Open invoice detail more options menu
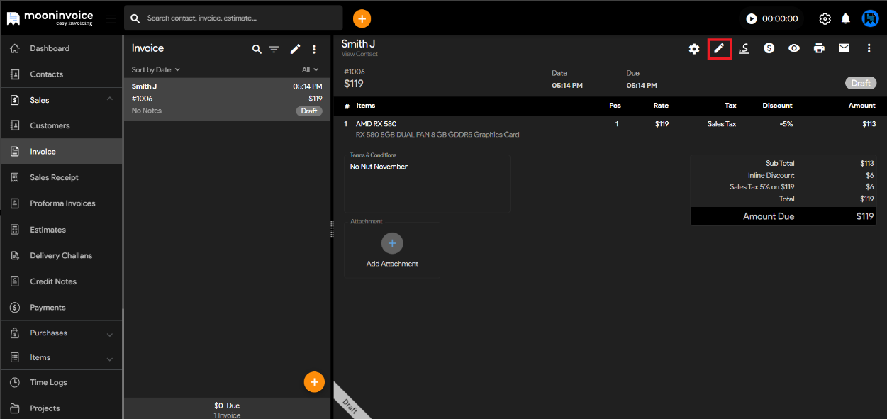This screenshot has width=887, height=419. tap(869, 48)
